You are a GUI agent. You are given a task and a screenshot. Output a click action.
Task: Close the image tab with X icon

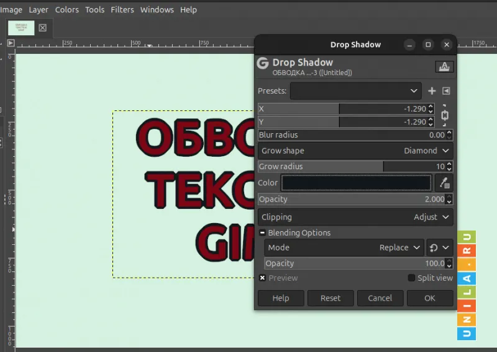click(42, 28)
